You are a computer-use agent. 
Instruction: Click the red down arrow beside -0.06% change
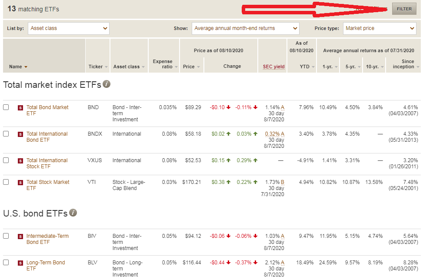[256, 236]
